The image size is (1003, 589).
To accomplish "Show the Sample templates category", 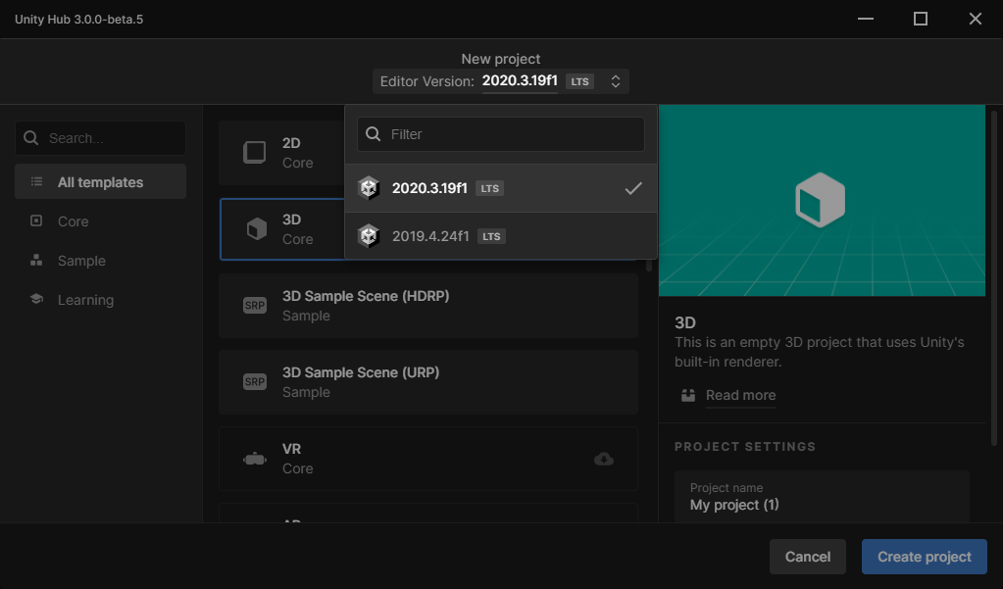I will 81,261.
